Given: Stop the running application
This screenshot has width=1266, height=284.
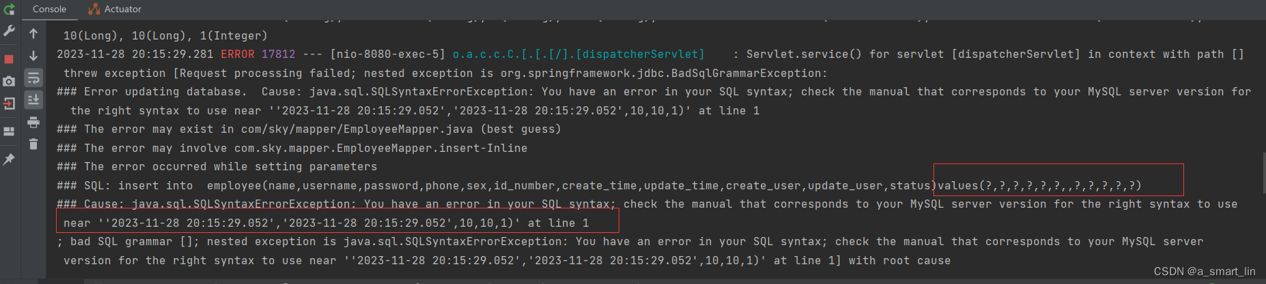Looking at the screenshot, I should [x=9, y=59].
